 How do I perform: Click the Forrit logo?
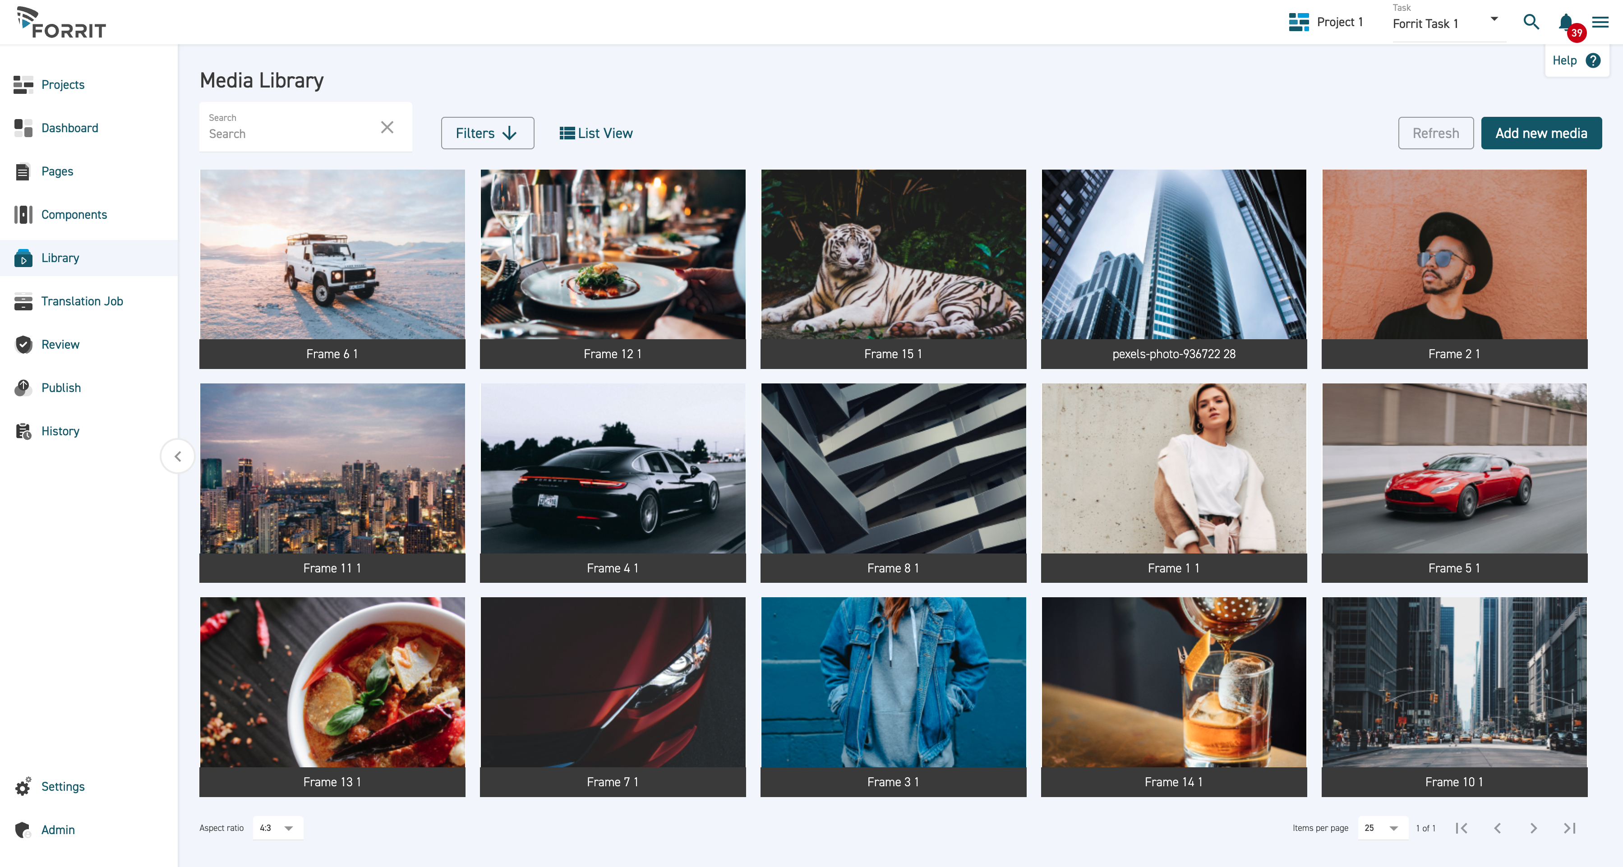pyautogui.click(x=61, y=23)
